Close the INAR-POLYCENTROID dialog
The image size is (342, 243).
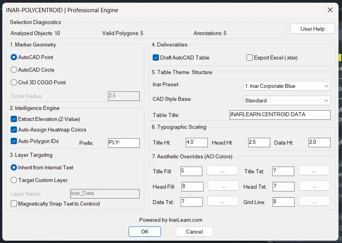330,10
